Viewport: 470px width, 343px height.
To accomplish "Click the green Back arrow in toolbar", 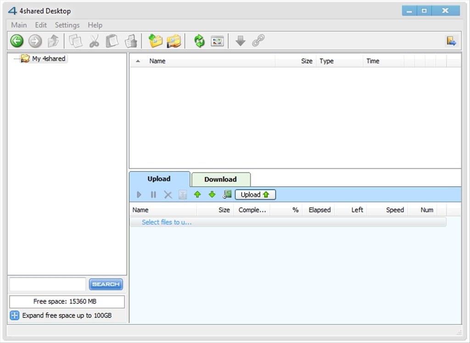I will coord(17,41).
